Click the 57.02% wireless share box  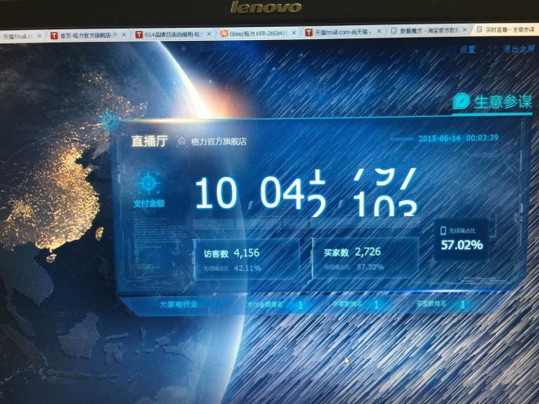pyautogui.click(x=461, y=239)
